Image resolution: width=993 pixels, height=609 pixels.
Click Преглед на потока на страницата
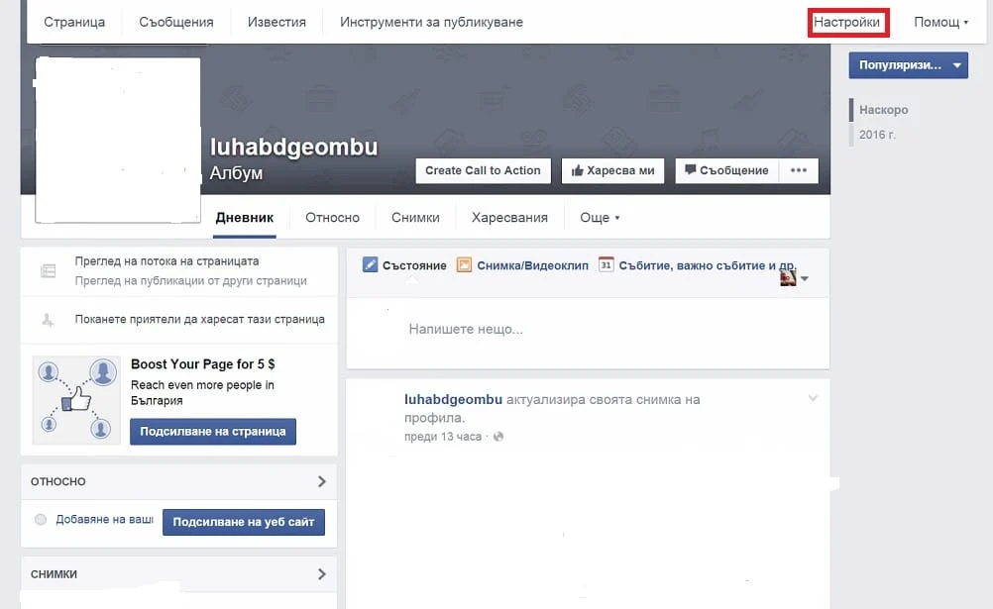166,260
